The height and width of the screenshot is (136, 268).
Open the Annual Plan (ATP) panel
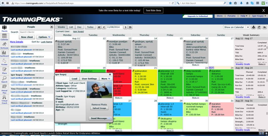click(4, 89)
